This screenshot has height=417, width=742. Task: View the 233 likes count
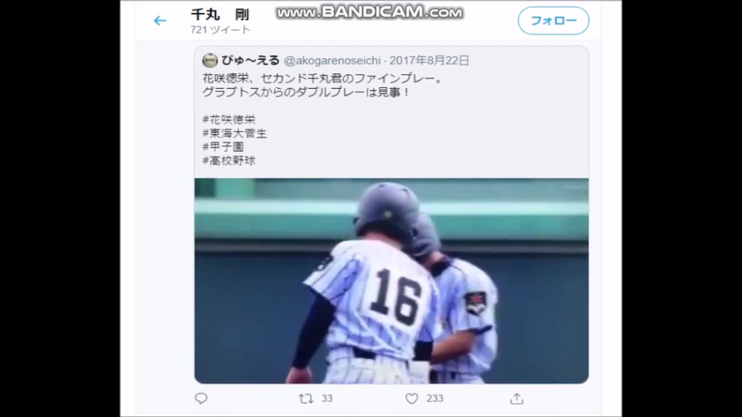434,399
